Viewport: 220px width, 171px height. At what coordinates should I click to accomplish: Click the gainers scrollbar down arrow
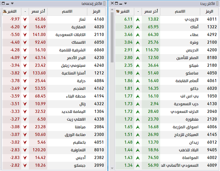point(112,168)
